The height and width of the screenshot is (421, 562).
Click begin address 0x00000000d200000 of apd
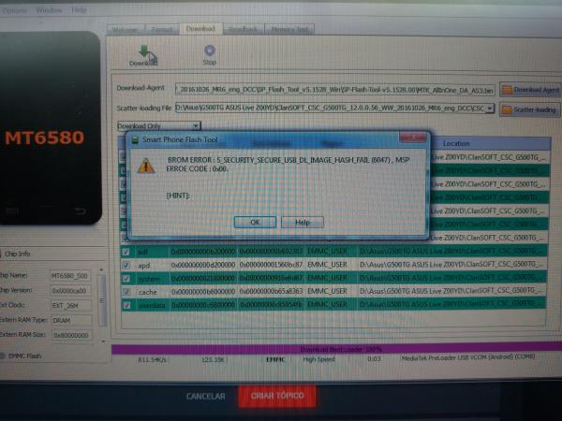[203, 265]
